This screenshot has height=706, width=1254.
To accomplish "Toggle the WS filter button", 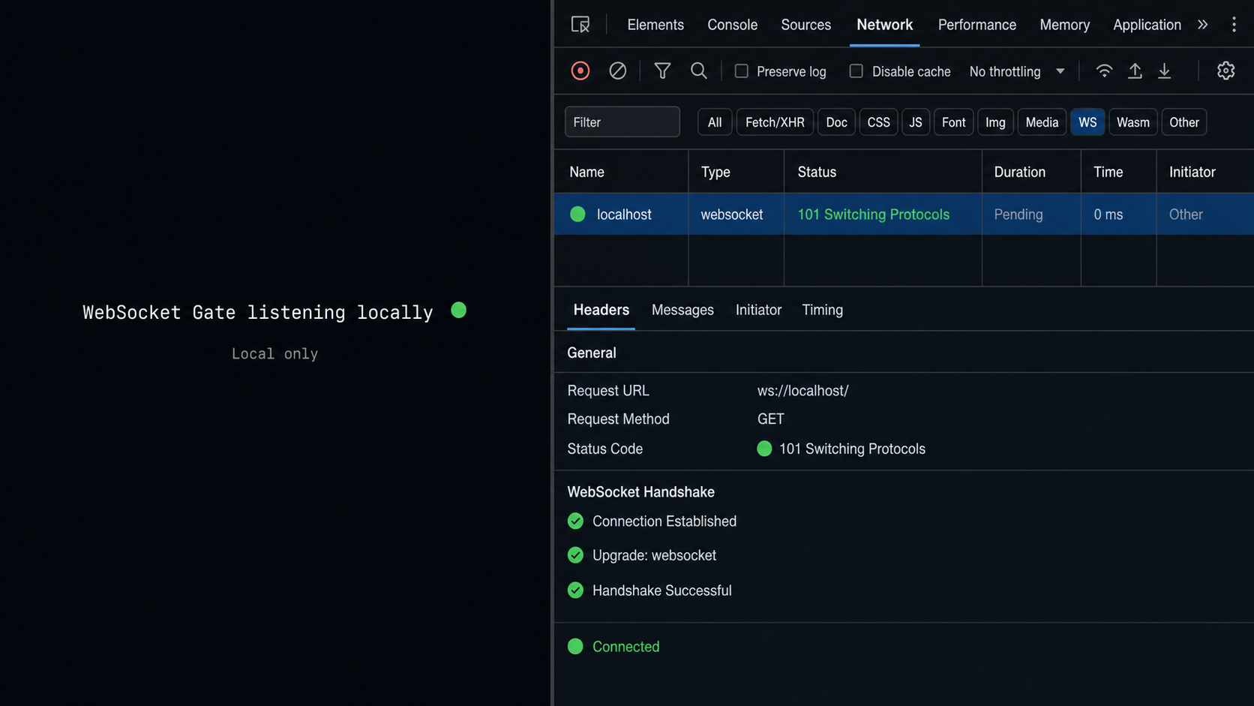I will (x=1088, y=122).
